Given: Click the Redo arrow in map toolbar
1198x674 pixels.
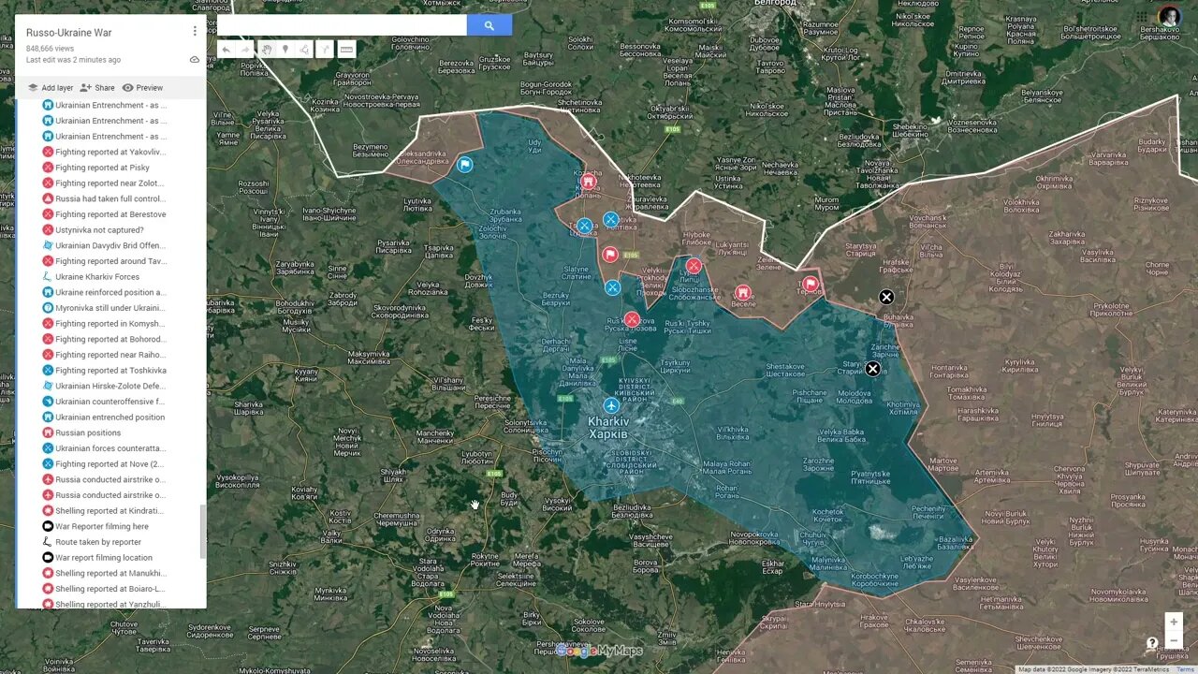Looking at the screenshot, I should (x=245, y=50).
